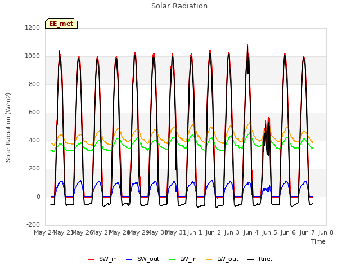360x270 pixels.
Task: Click the Jun 2 x-axis date label
Action: pyautogui.click(x=213, y=232)
